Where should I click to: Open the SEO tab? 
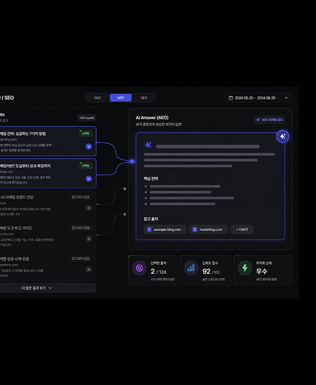tap(144, 98)
